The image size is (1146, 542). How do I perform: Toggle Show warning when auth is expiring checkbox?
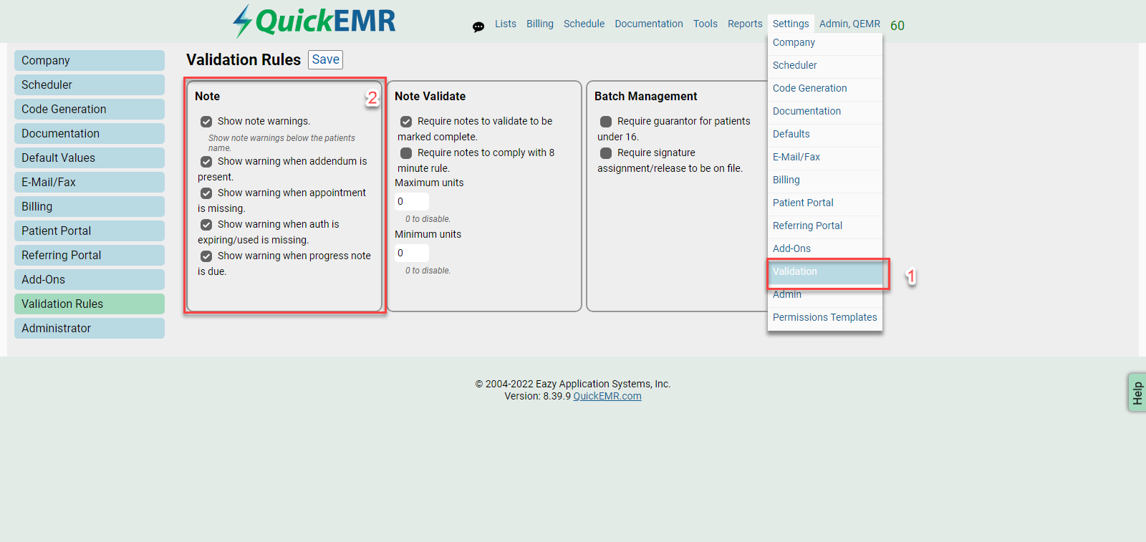[206, 225]
